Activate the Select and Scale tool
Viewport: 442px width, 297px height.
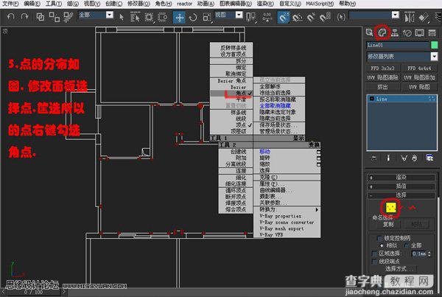(206, 18)
